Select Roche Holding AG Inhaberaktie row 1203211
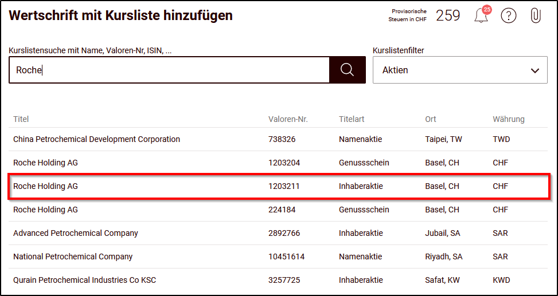 pyautogui.click(x=278, y=186)
